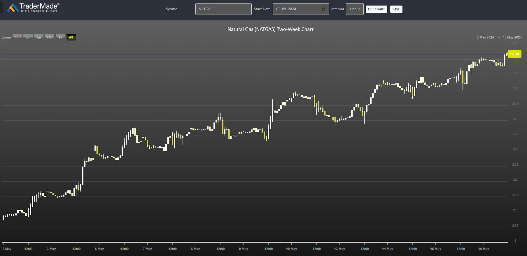
Task: Click the Symbol label text
Action: [172, 9]
